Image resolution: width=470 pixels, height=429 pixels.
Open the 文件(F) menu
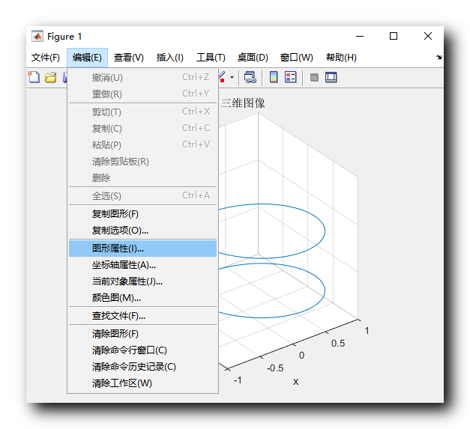[46, 58]
